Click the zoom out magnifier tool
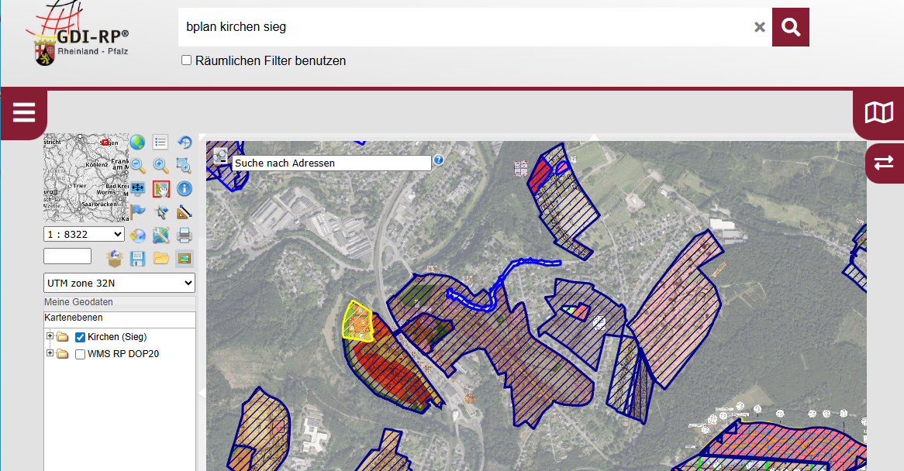The height and width of the screenshot is (471, 904). [137, 165]
